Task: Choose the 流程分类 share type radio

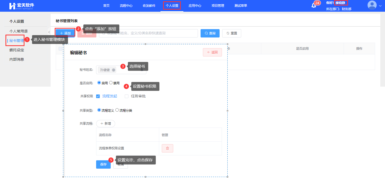Action: point(117,110)
